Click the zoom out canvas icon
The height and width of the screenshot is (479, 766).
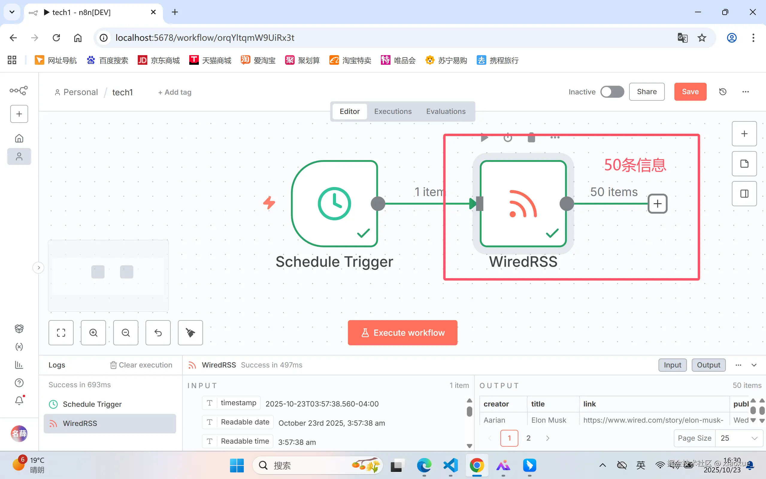point(125,333)
